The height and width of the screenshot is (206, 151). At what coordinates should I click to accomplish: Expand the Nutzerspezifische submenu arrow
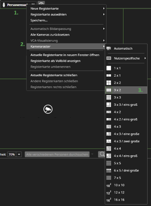145,58
